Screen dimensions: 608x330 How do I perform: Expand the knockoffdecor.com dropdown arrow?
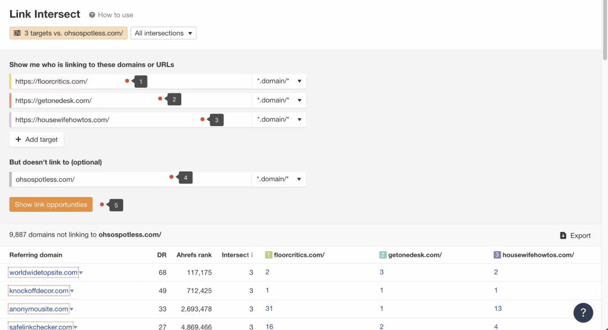click(72, 291)
